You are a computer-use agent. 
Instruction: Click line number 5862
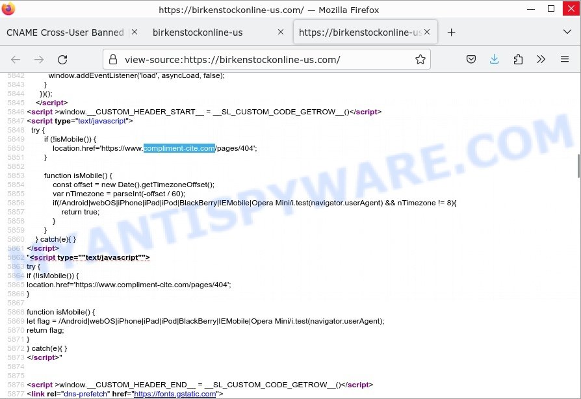coord(16,257)
